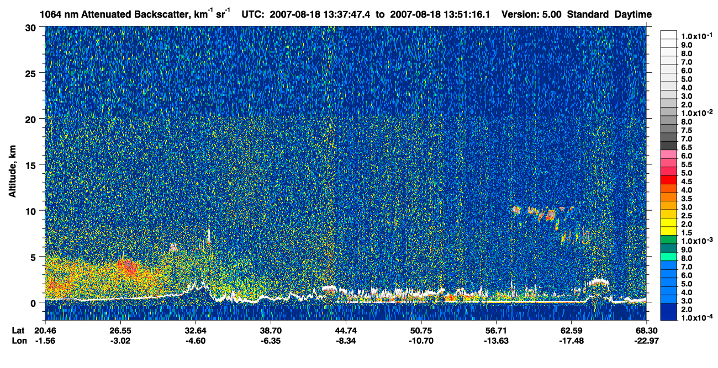Click the longitude value '-22.97'
The width and height of the screenshot is (718, 368).
pyautogui.click(x=647, y=341)
